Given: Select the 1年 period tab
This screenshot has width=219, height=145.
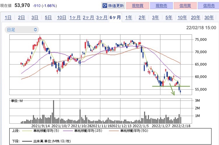Looking at the screenshot, I should tap(129, 17).
